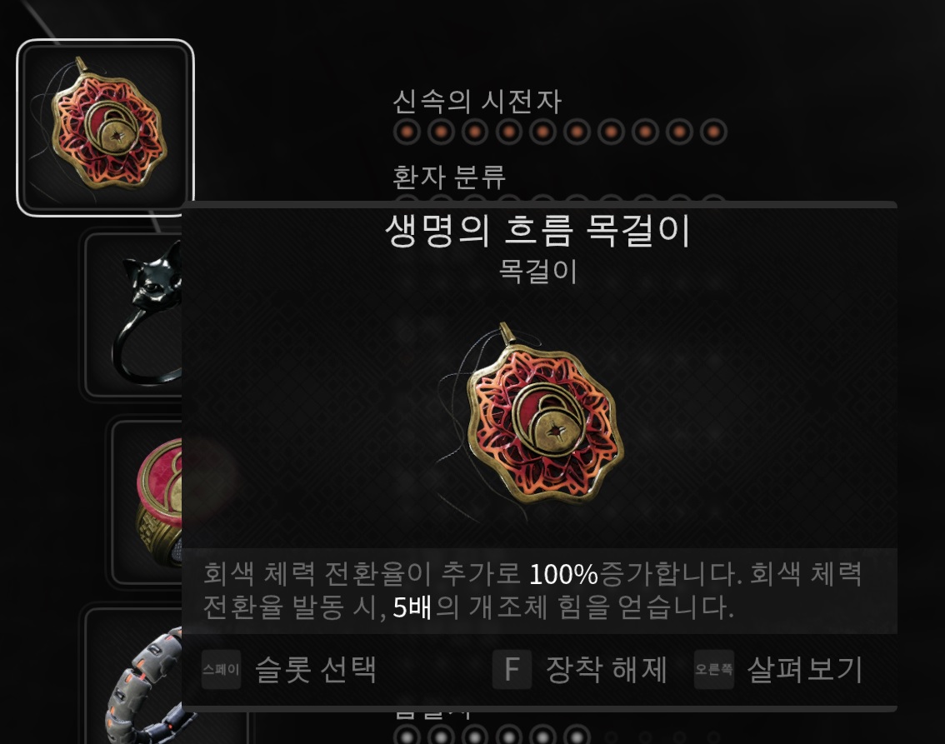
Task: Click the 오른쪽 mouse key icon
Action: (713, 669)
